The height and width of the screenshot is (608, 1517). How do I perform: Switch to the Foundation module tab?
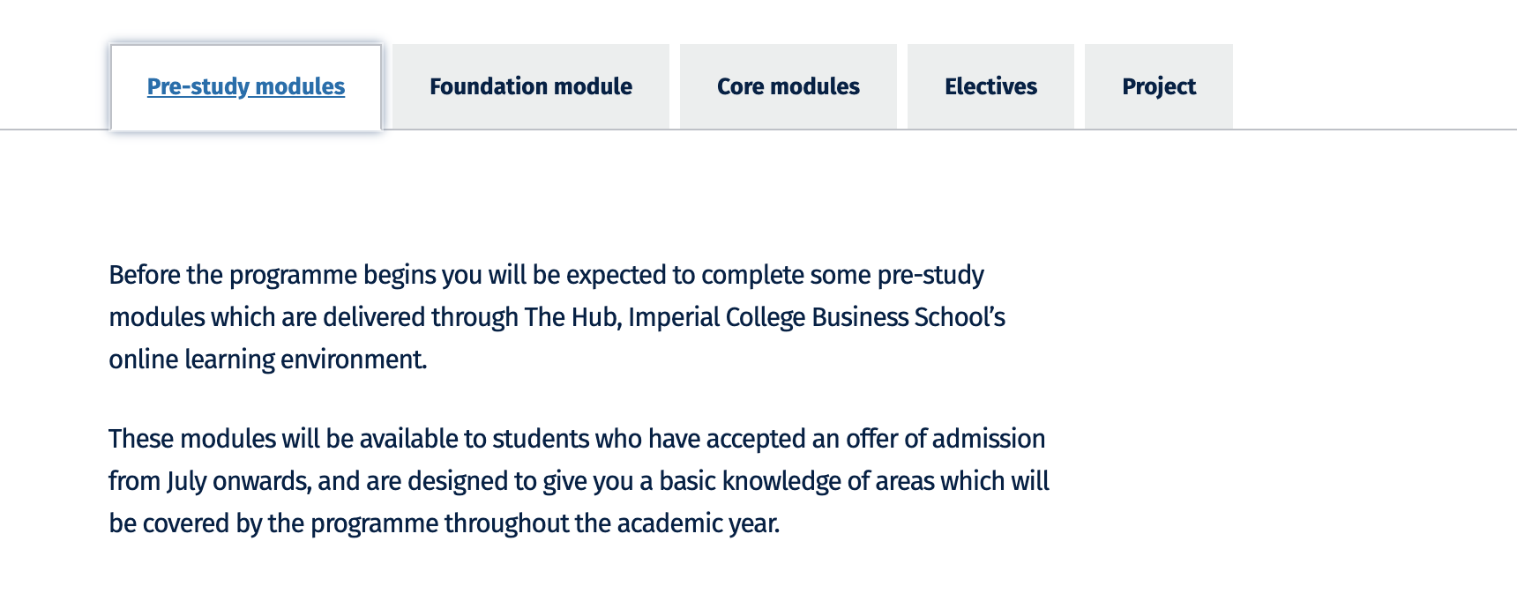[x=531, y=86]
